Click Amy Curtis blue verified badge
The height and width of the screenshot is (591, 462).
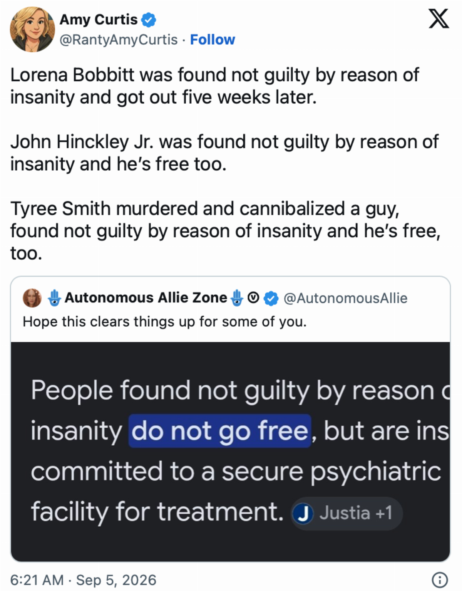[149, 20]
